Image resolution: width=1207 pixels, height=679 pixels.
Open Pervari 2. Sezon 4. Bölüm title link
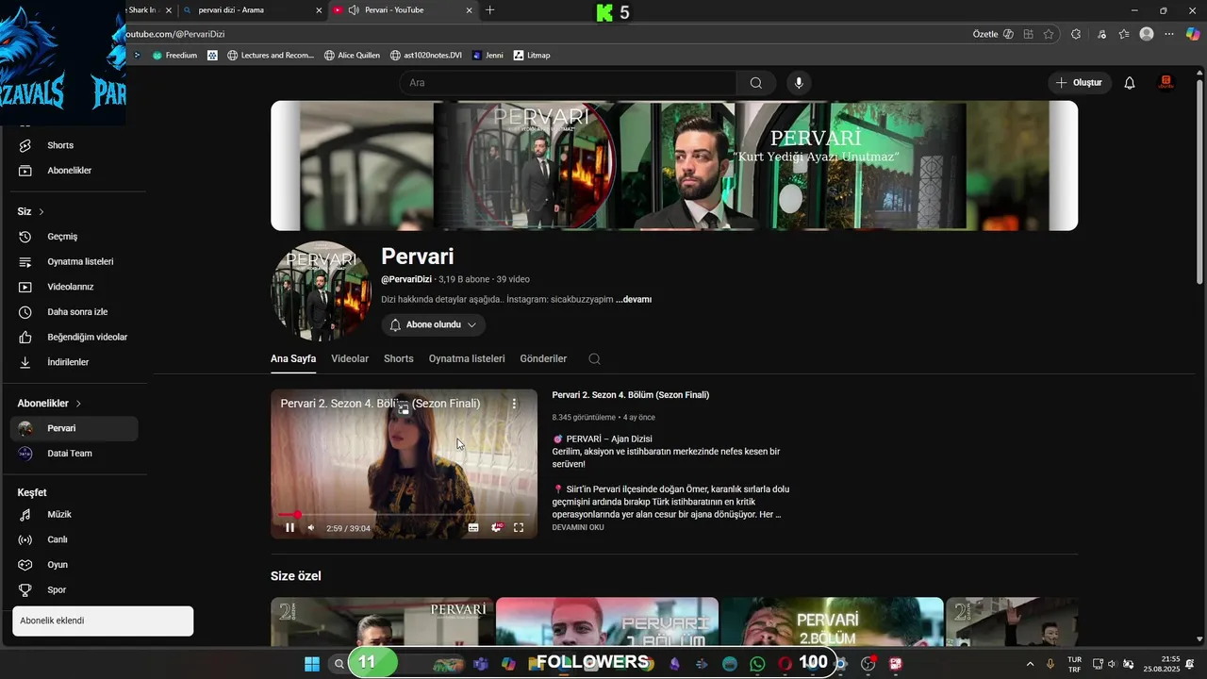(x=631, y=395)
